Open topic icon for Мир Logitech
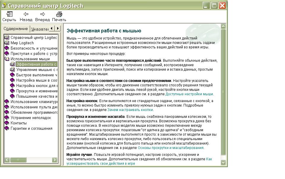The image size is (285, 179). coord(7,43)
